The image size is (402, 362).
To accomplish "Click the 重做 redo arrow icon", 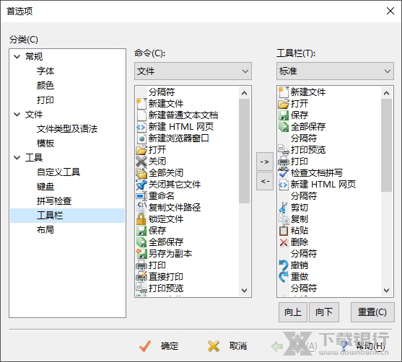I will tap(284, 277).
